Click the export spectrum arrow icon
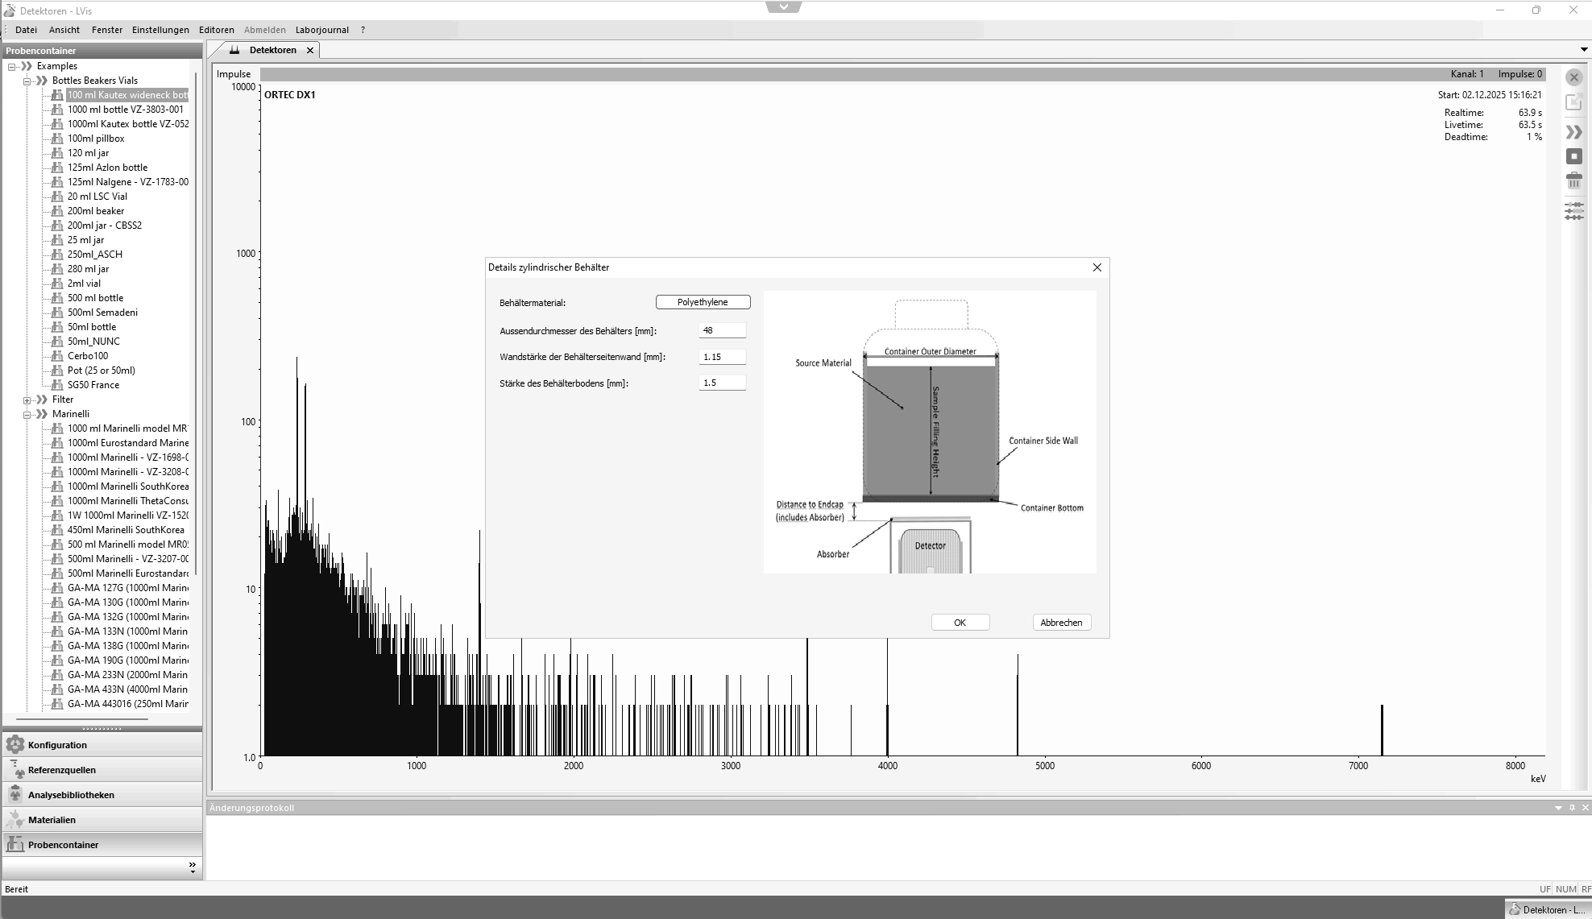This screenshot has height=919, width=1592. click(1573, 102)
